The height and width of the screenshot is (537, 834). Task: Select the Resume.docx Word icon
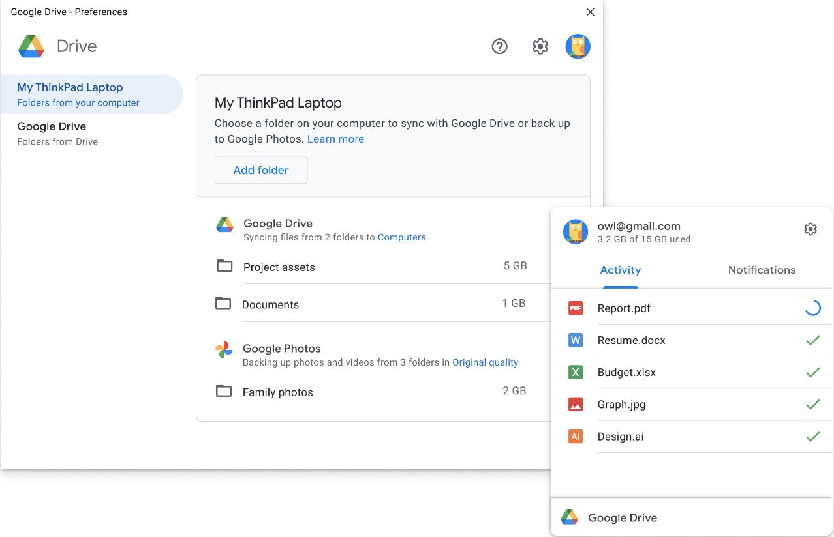(576, 340)
